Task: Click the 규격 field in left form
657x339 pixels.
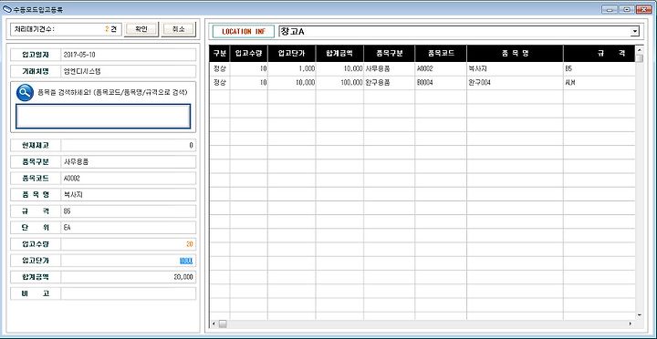Action: 129,211
